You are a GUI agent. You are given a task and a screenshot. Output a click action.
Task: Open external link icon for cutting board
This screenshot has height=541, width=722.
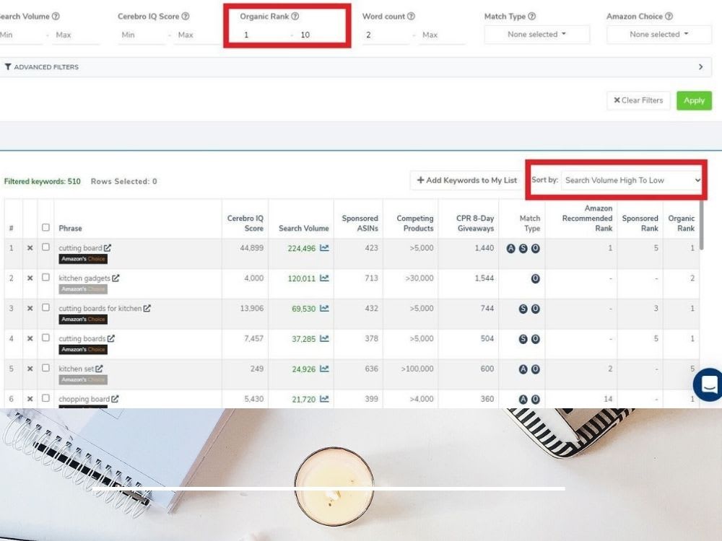tap(108, 248)
